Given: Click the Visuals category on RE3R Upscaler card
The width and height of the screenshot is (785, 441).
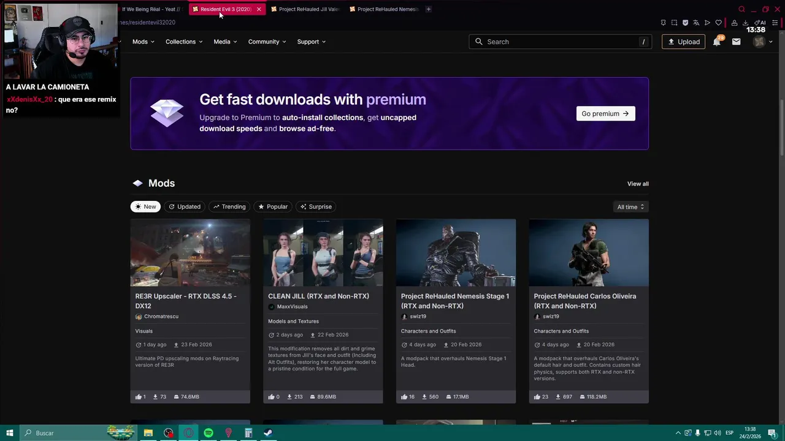Looking at the screenshot, I should tap(144, 331).
